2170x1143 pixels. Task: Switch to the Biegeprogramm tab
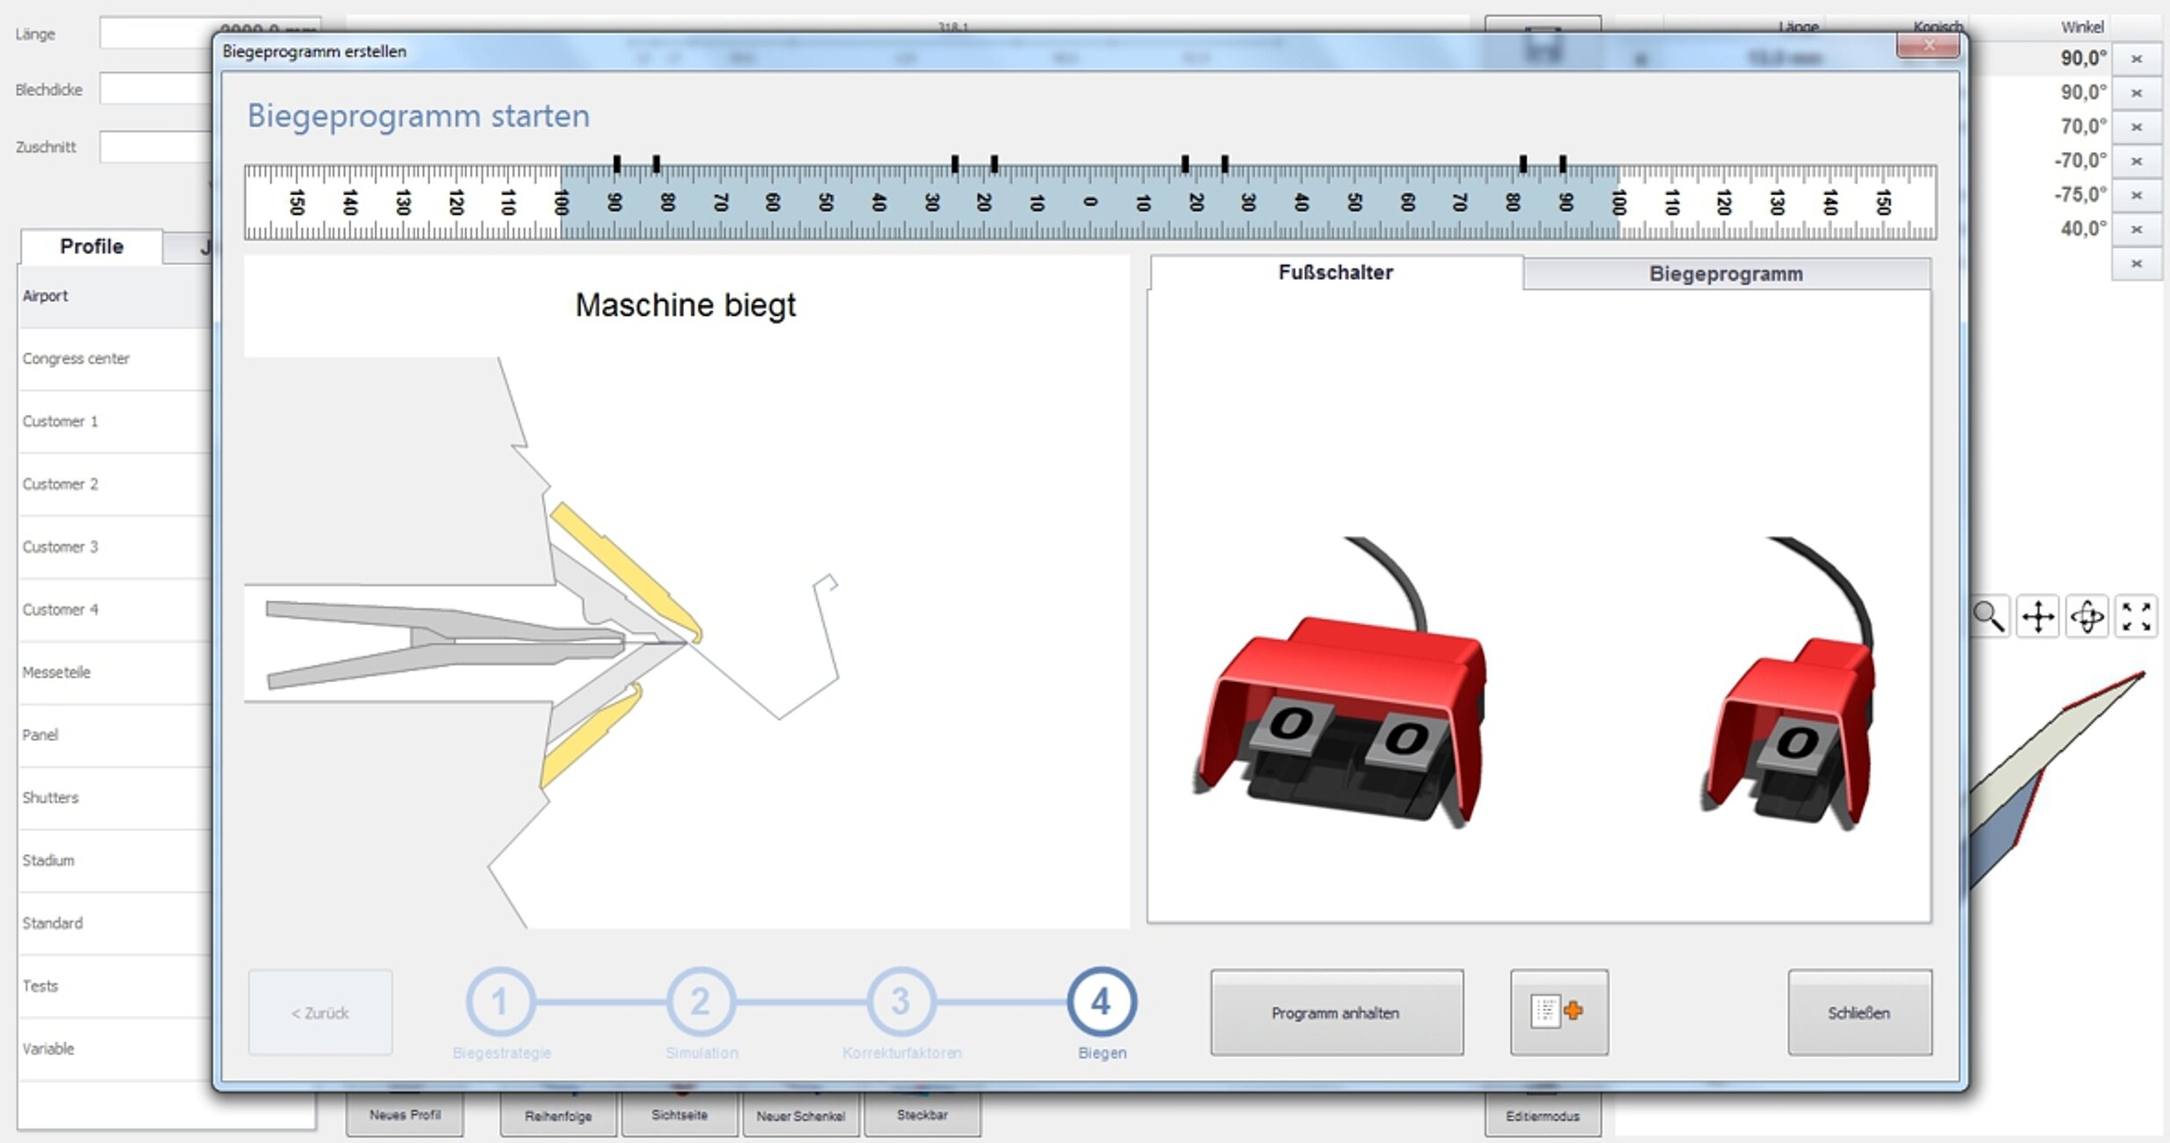click(1726, 274)
